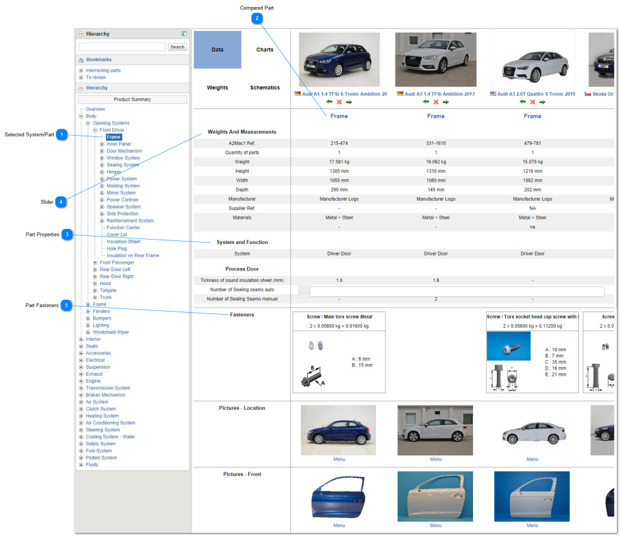Open Menu under Audi A1 location picture
The image size is (620, 536).
339,459
